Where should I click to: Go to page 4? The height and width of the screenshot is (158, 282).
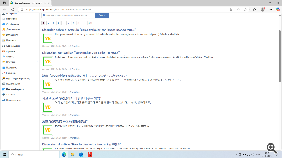tap(58, 23)
